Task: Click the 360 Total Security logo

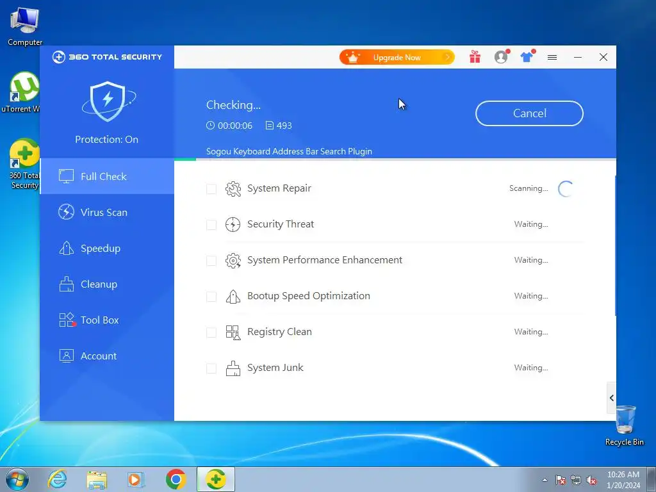Action: point(107,57)
